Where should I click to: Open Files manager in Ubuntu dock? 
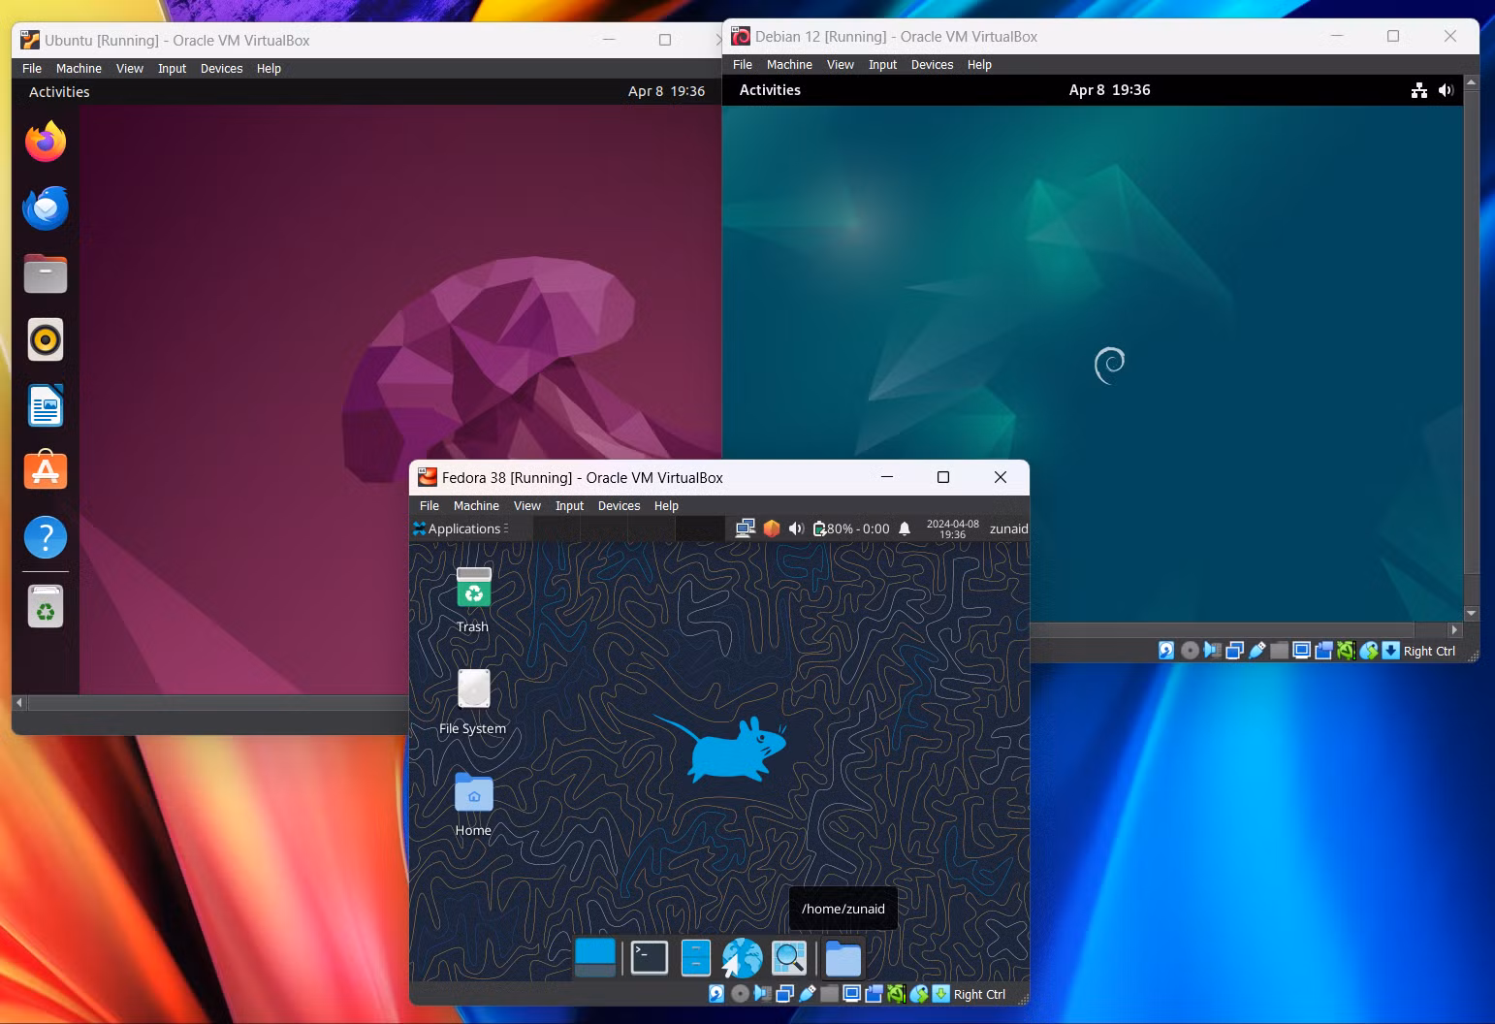click(46, 274)
